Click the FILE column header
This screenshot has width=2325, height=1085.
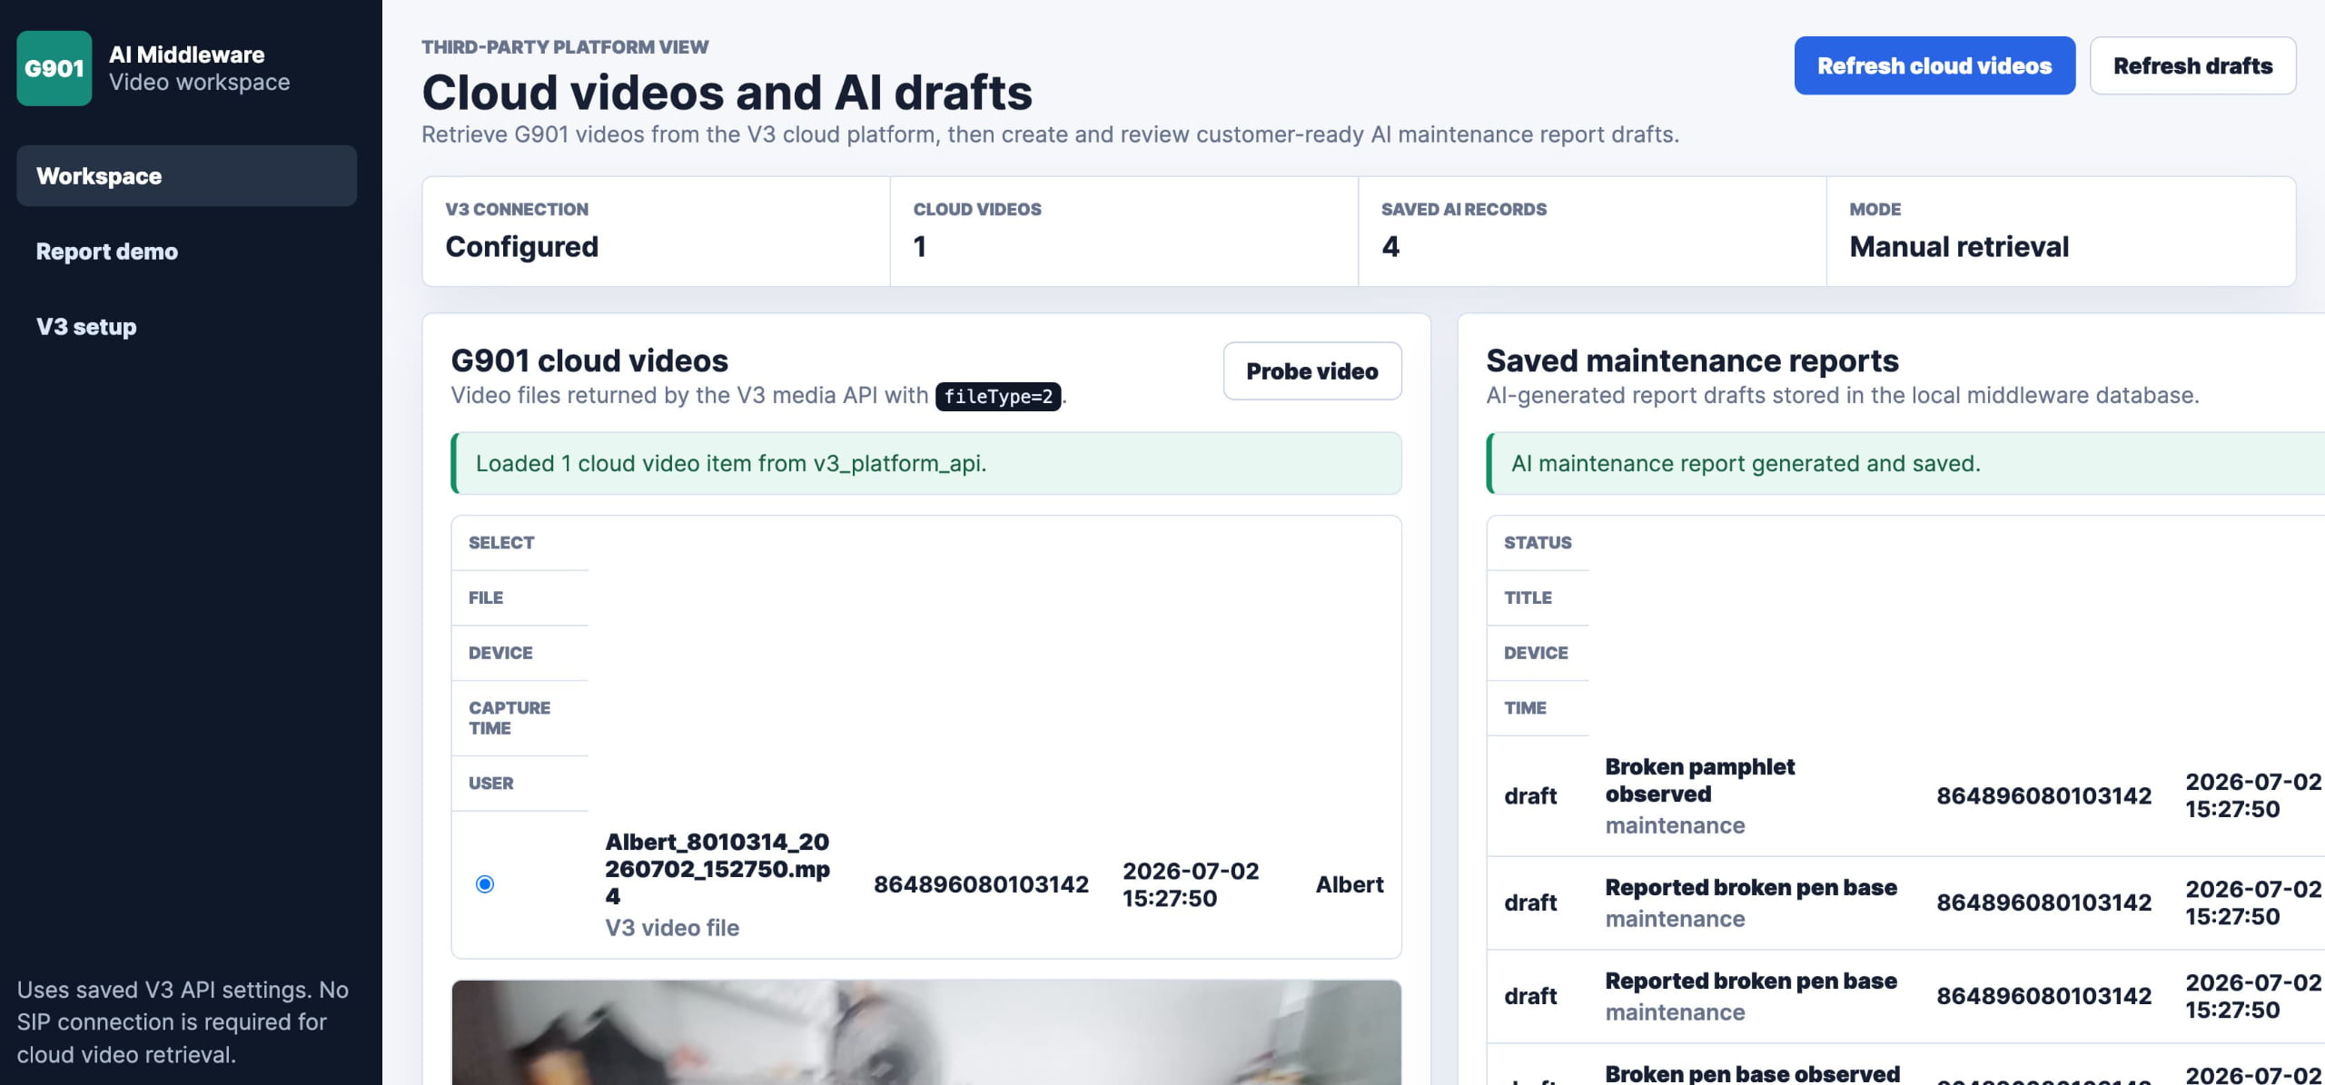486,598
